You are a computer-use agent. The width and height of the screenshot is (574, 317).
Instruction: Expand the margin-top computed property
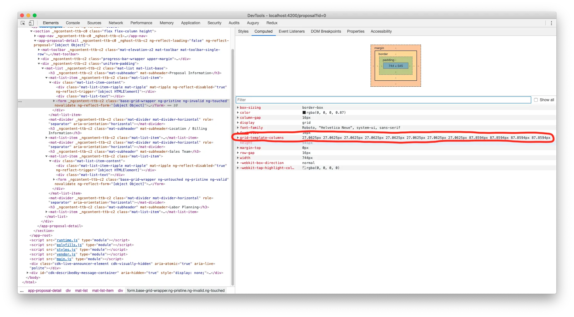(238, 148)
